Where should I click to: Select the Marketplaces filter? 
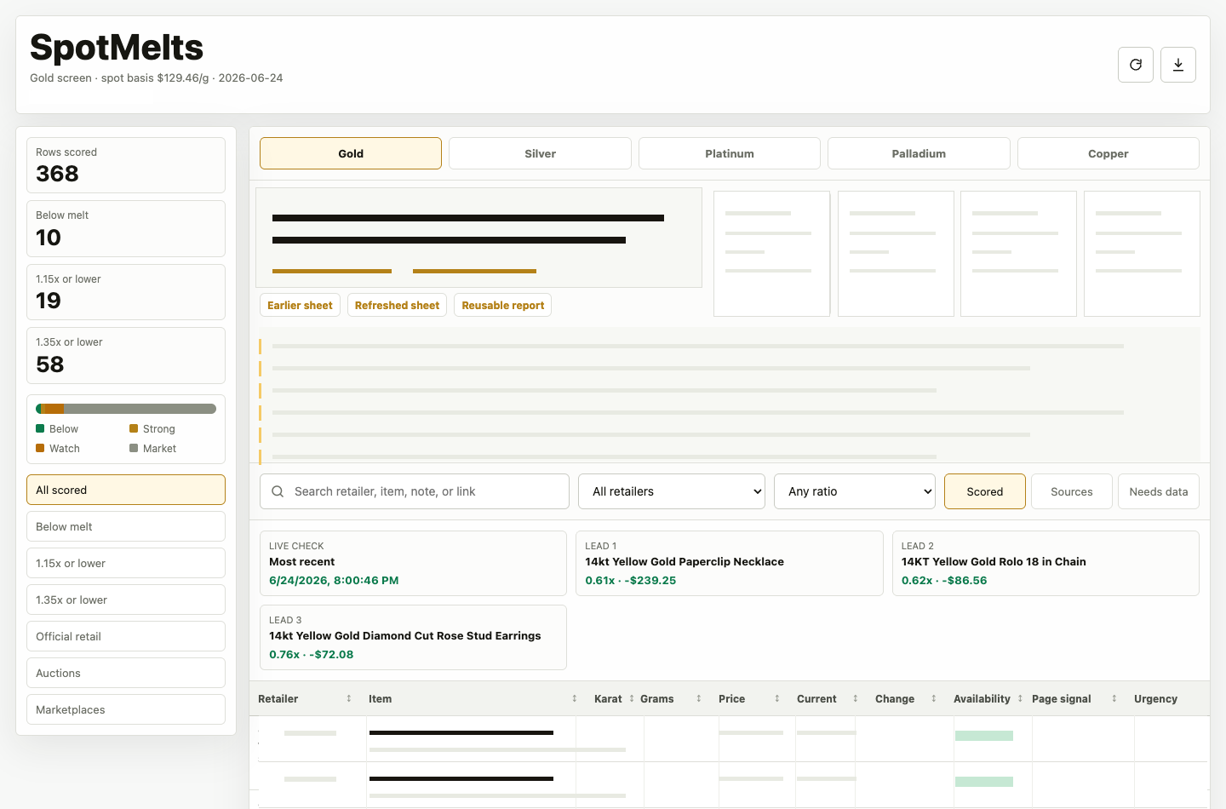[x=126, y=709]
